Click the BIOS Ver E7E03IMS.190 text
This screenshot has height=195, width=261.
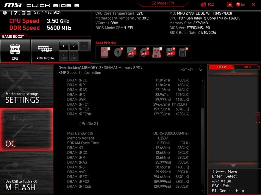189,28
